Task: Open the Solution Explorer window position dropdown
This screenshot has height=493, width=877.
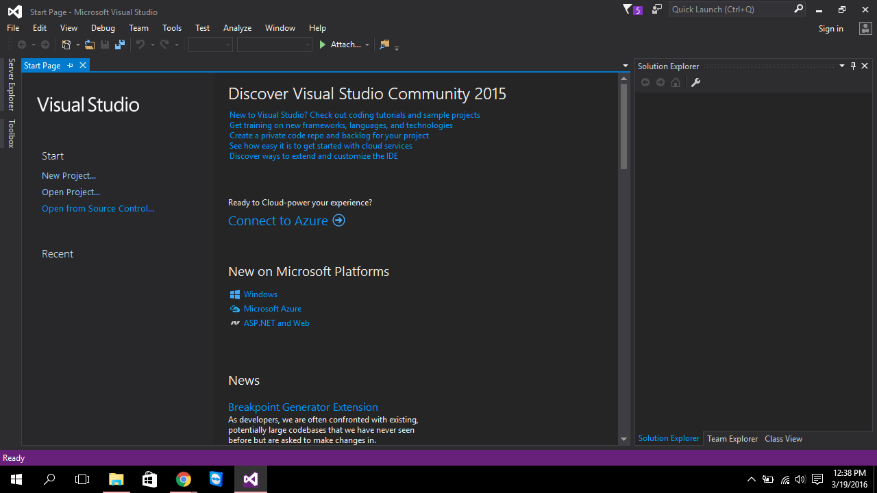Action: (842, 66)
